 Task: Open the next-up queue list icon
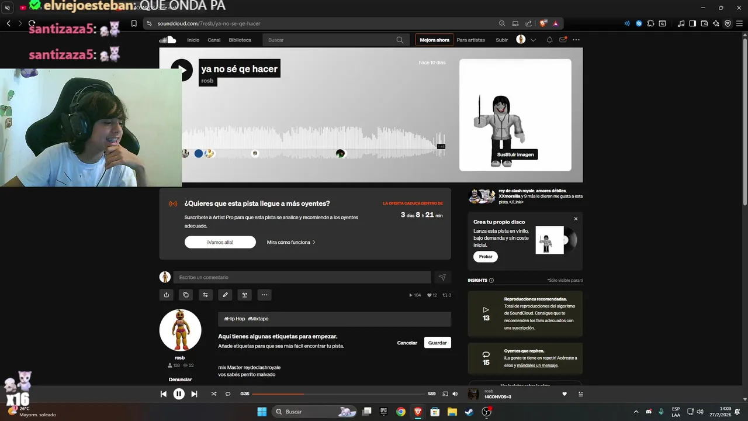click(580, 394)
